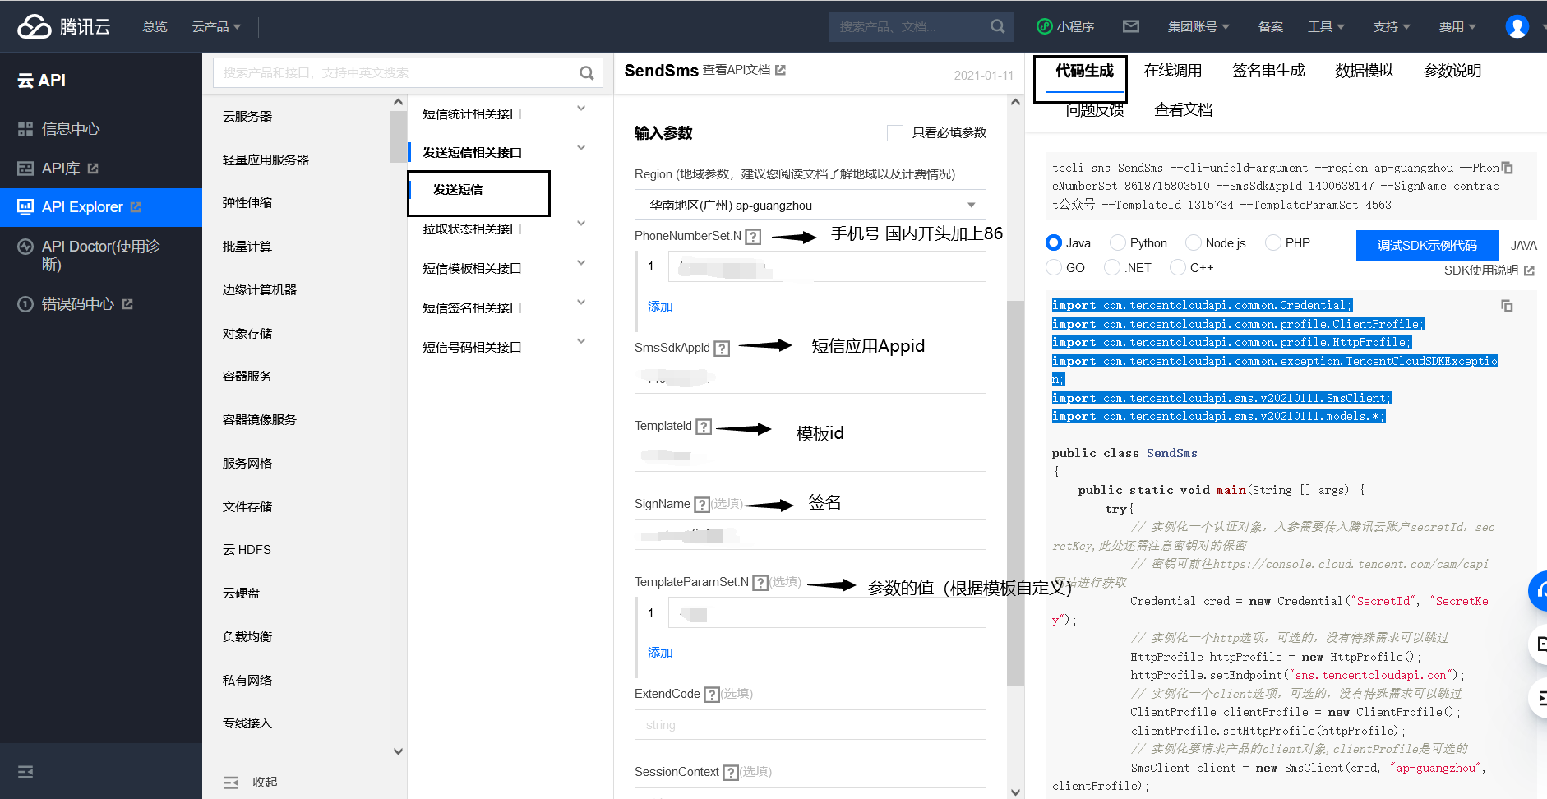This screenshot has width=1547, height=799.
Task: Click the parameters panel scroll-down arrow
Action: [x=1015, y=792]
